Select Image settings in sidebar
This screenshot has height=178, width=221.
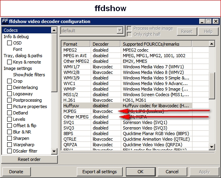click(x=18, y=68)
